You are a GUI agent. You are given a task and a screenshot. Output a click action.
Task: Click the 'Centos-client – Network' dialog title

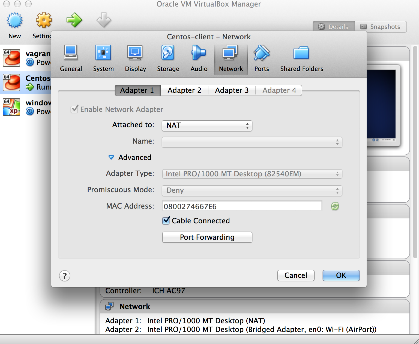tap(209, 37)
